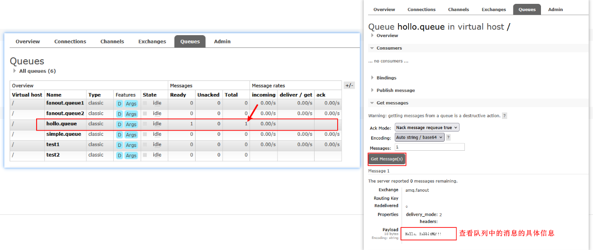Expand the Publish message section

(x=395, y=90)
